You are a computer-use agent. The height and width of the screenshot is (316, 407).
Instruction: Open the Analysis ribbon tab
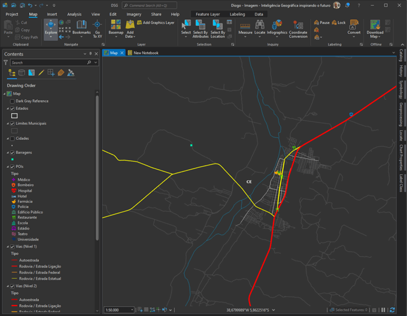click(x=74, y=14)
